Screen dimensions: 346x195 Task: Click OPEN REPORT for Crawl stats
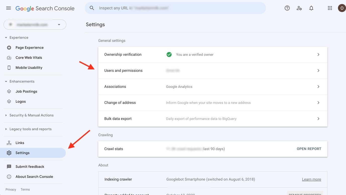point(309,149)
